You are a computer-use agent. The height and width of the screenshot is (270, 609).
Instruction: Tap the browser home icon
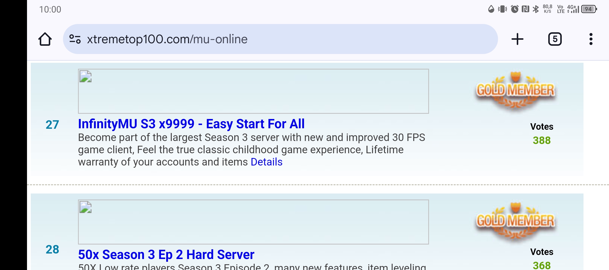click(x=45, y=39)
